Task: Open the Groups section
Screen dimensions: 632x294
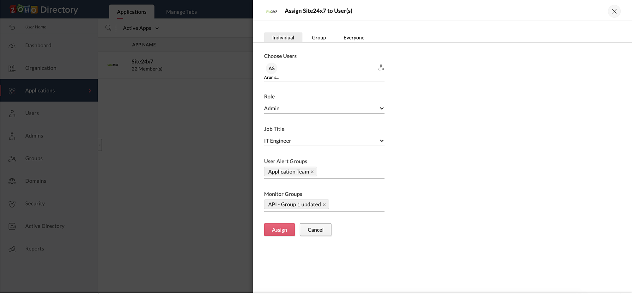Action: coord(33,158)
